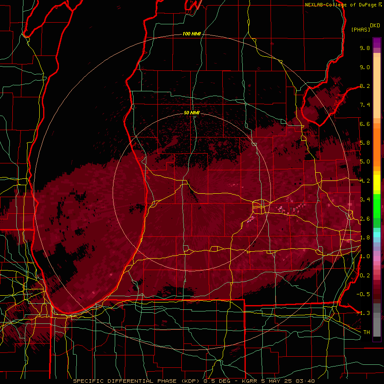Click the '50 NMI' range ring label
This screenshot has height=384, width=384.
click(192, 113)
